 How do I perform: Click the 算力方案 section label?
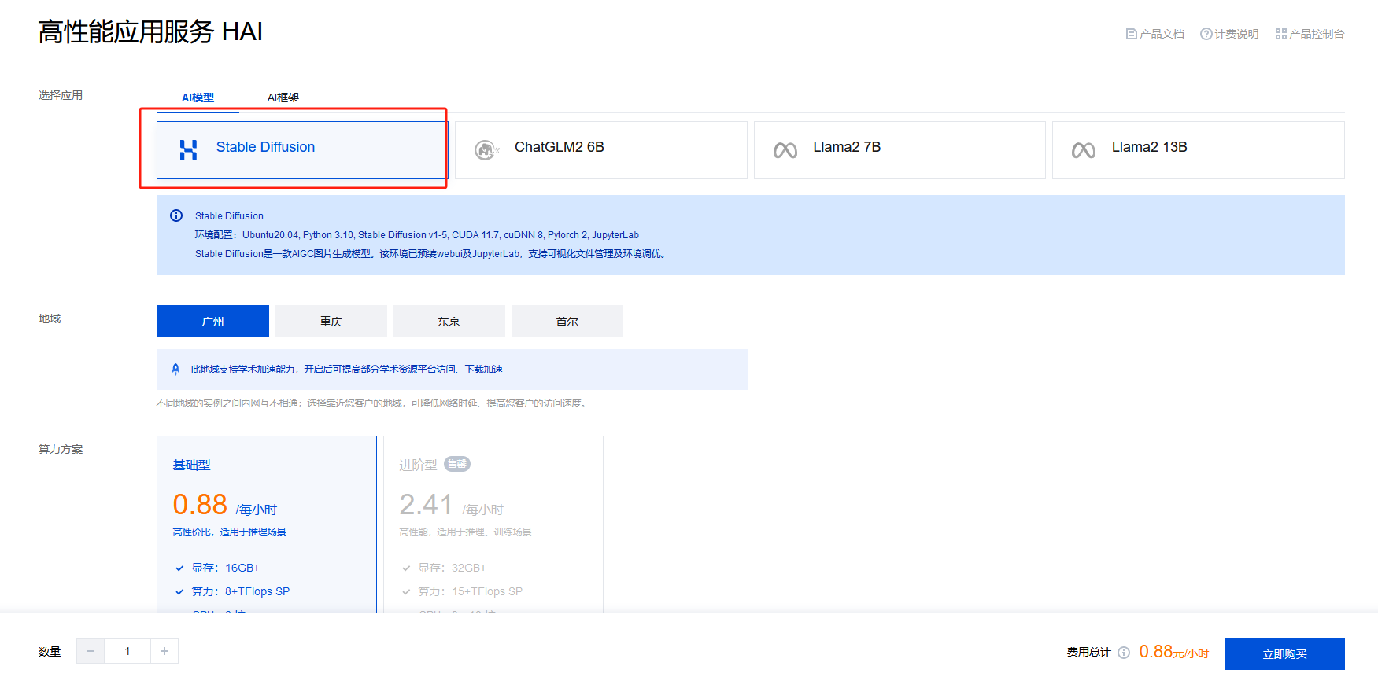61,449
